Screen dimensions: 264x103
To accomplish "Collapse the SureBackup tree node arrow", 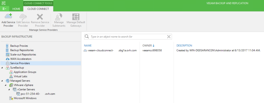I will click(2, 68).
